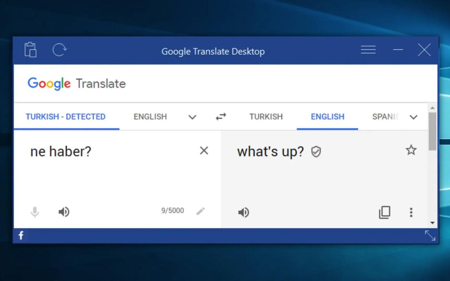Image resolution: width=450 pixels, height=281 pixels.
Task: Close the Google Translate Desktop window
Action: point(424,50)
